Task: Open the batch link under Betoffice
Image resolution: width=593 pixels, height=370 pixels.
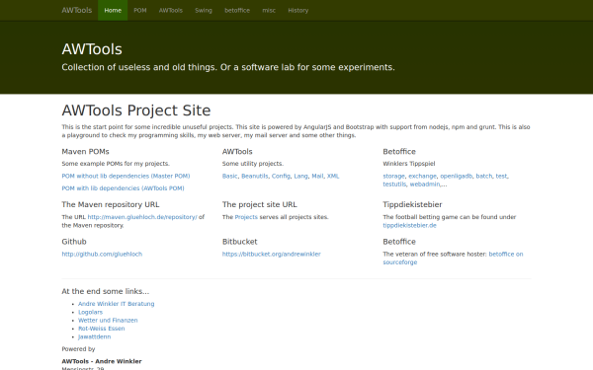Action: (x=484, y=176)
